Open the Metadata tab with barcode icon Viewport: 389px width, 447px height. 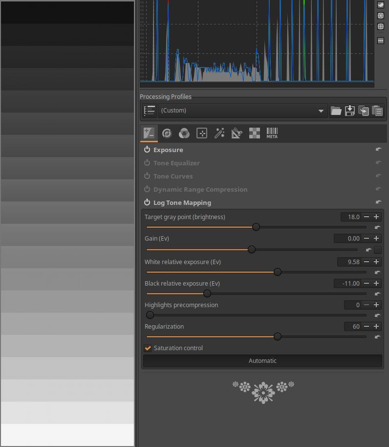point(272,133)
